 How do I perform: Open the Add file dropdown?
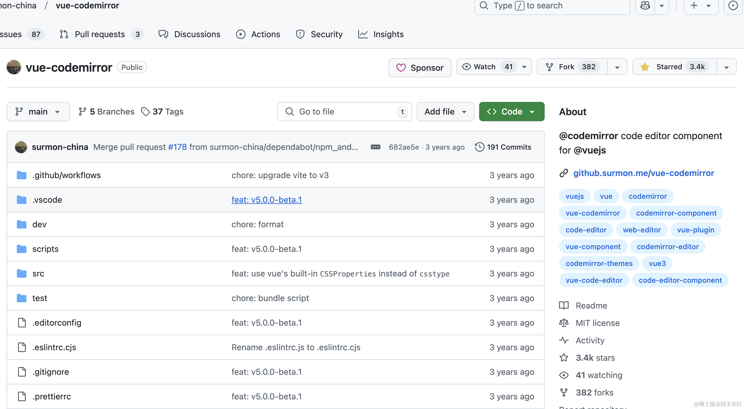tap(445, 112)
